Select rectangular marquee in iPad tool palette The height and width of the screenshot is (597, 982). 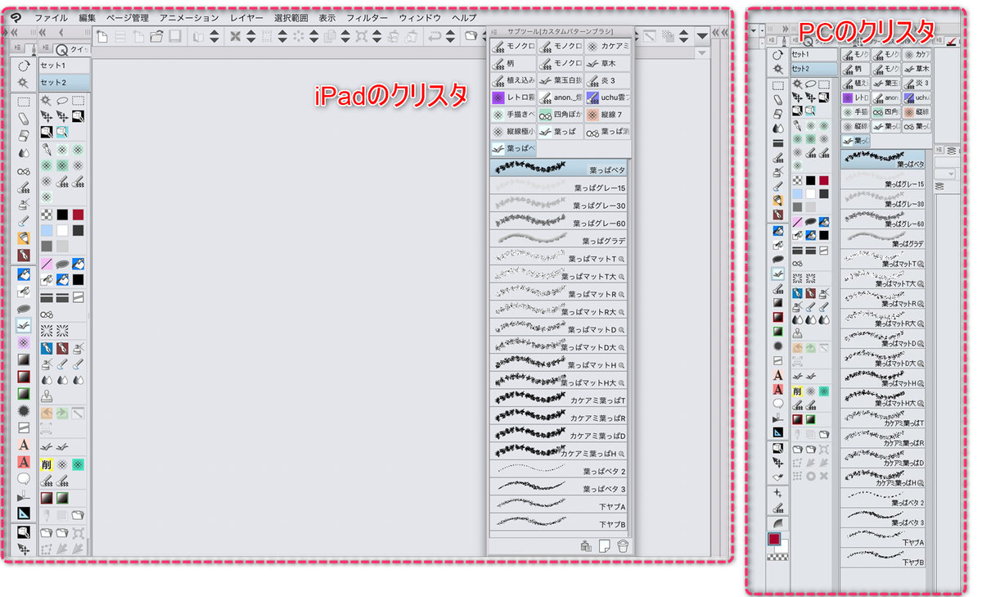tap(24, 102)
